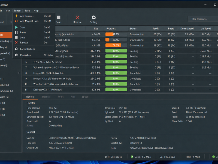
Task: Sort by the Progress column header
Action: (116, 28)
